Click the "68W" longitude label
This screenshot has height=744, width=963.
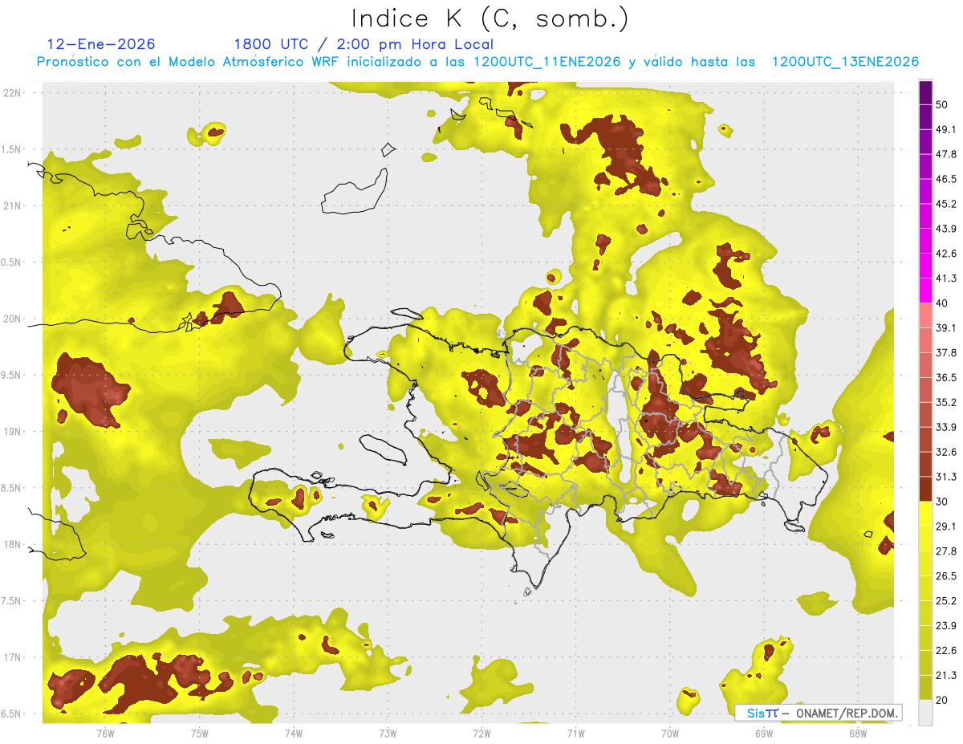tap(857, 734)
